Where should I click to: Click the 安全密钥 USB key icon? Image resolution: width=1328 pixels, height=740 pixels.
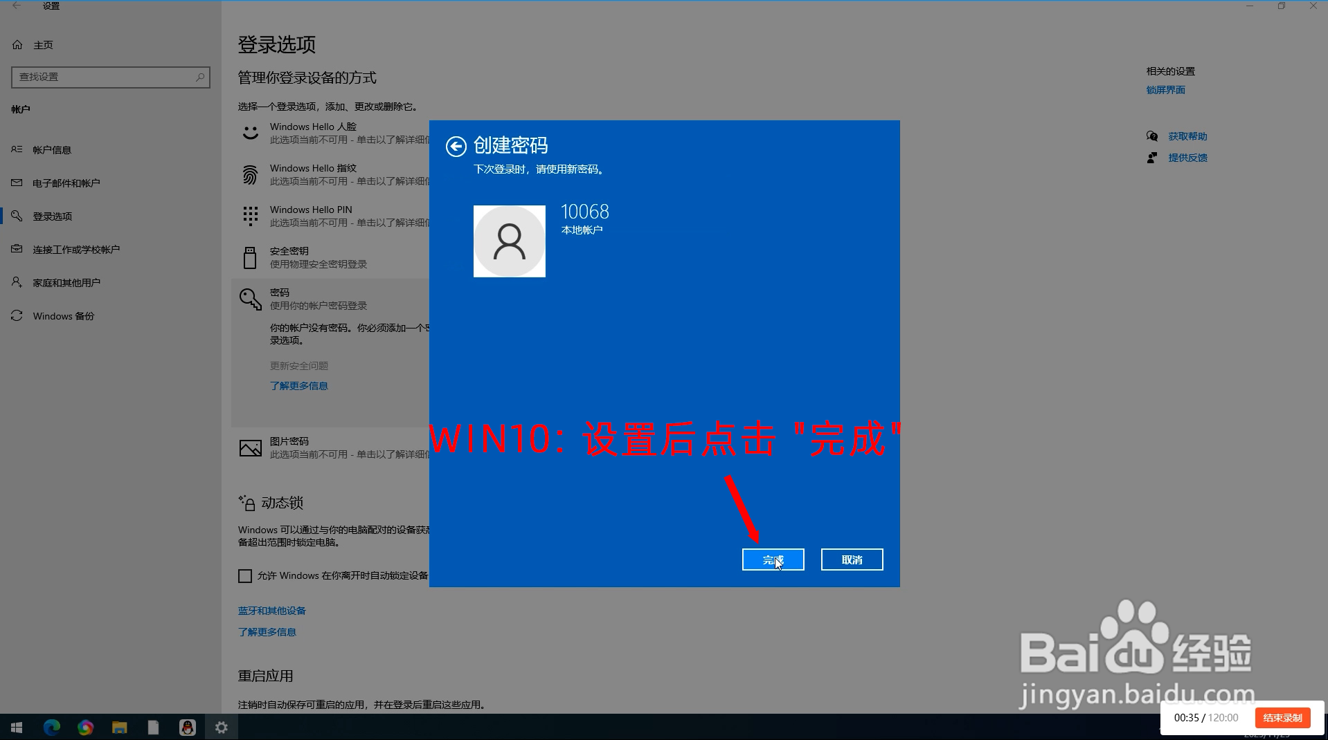click(x=250, y=257)
